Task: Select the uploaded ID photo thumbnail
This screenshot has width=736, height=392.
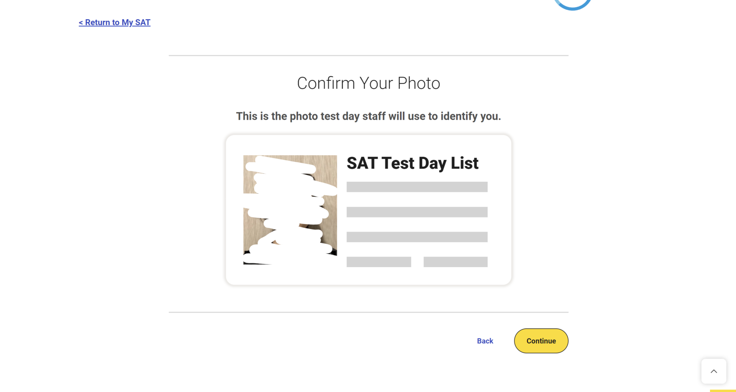Action: [x=290, y=210]
